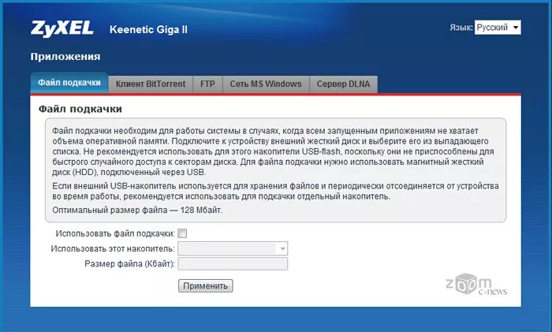
Task: Click the Файл подкачки section heading
Action: pos(80,108)
